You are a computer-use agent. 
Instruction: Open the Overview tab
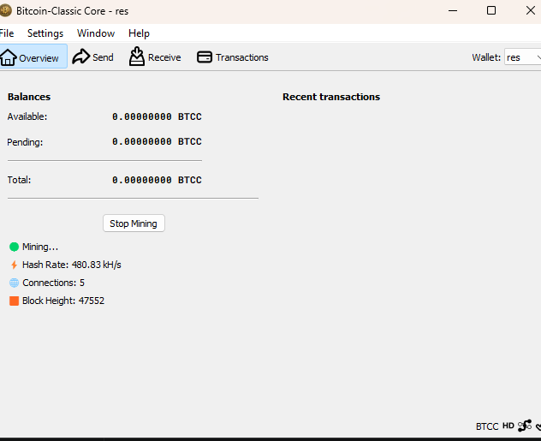pos(33,57)
